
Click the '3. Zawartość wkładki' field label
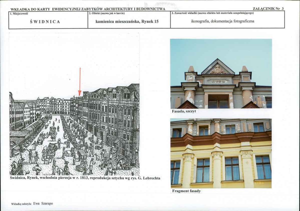click(213, 13)
